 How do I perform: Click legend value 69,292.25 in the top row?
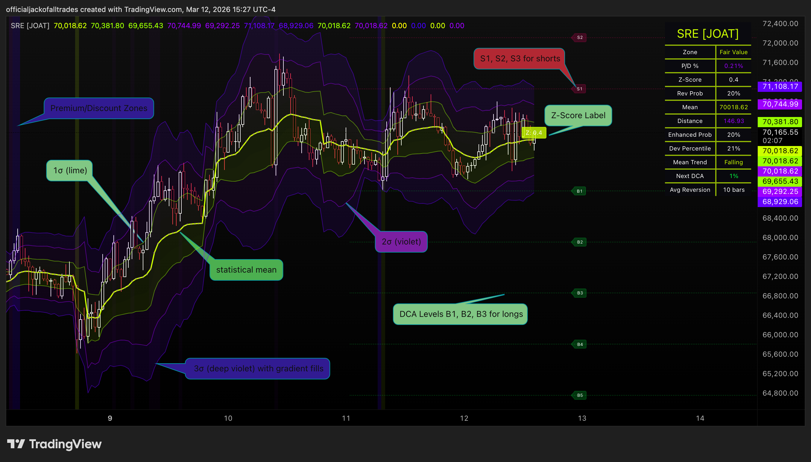(222, 26)
